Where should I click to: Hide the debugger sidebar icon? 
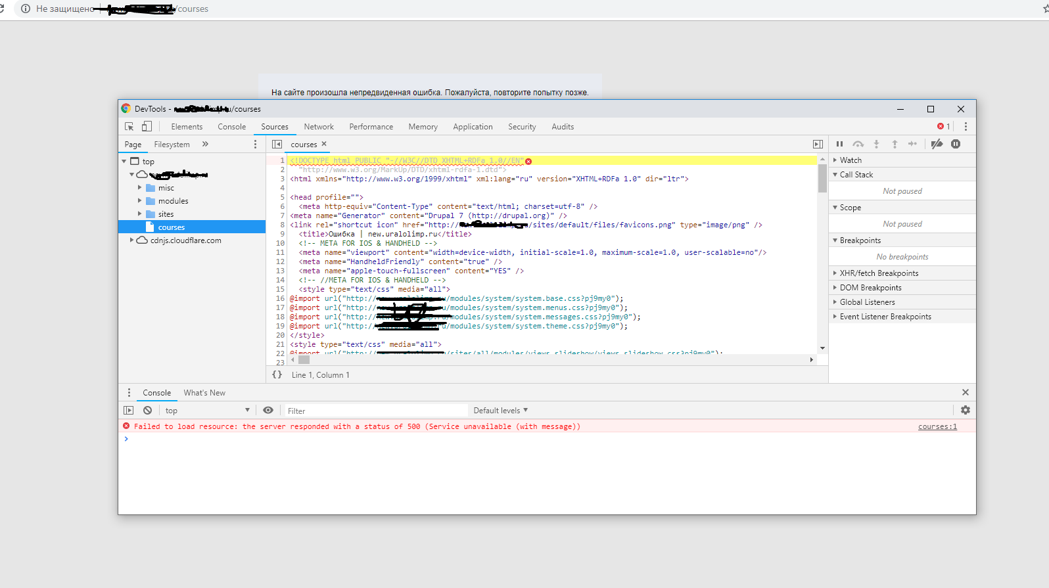point(818,144)
